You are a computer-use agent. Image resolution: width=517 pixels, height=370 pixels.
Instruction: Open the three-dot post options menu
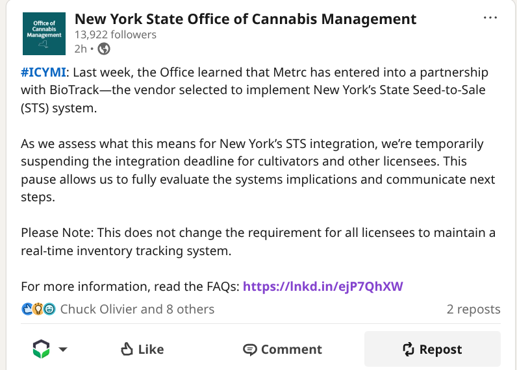pyautogui.click(x=490, y=18)
